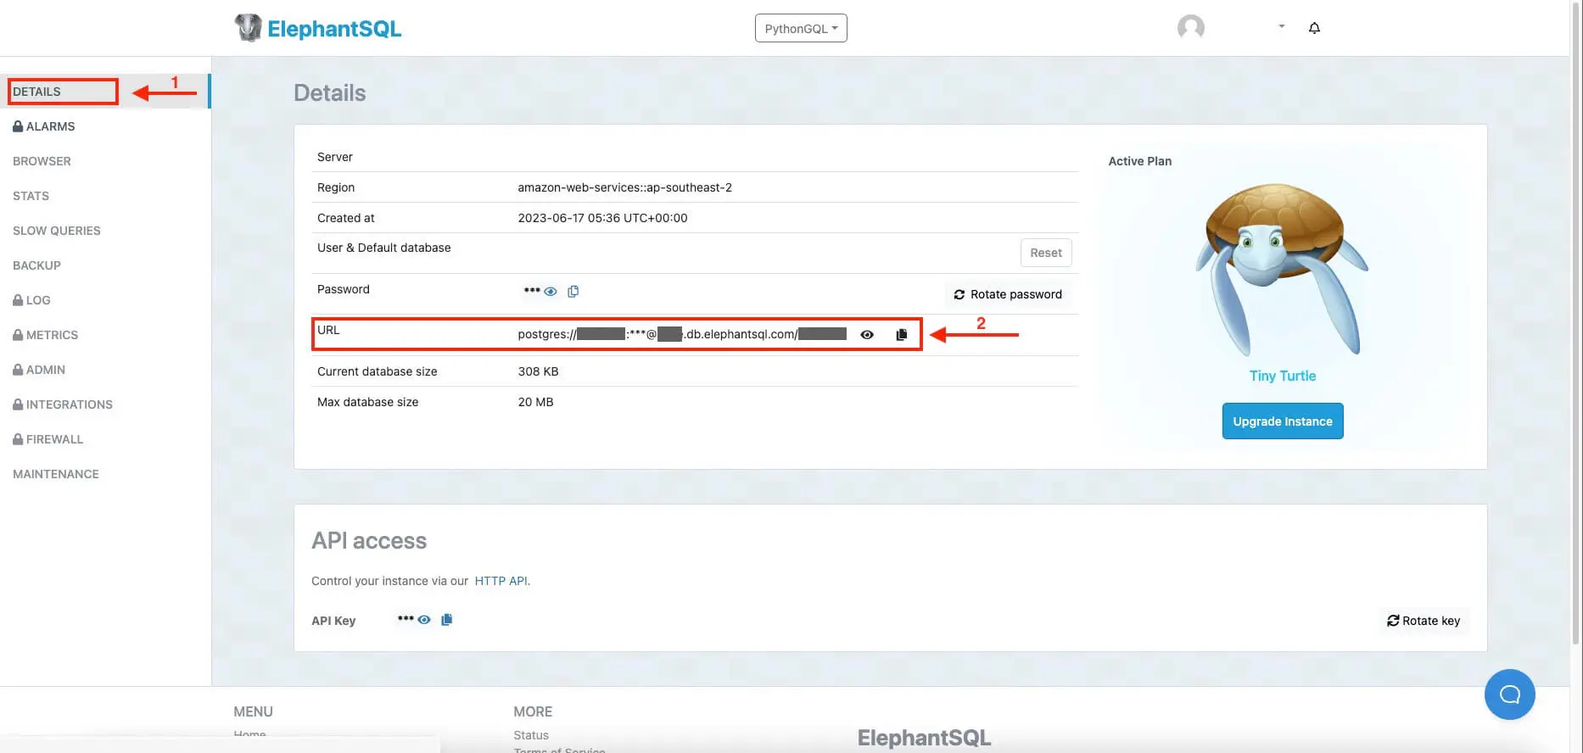Open the Browser sidebar item
The height and width of the screenshot is (753, 1583).
(42, 161)
